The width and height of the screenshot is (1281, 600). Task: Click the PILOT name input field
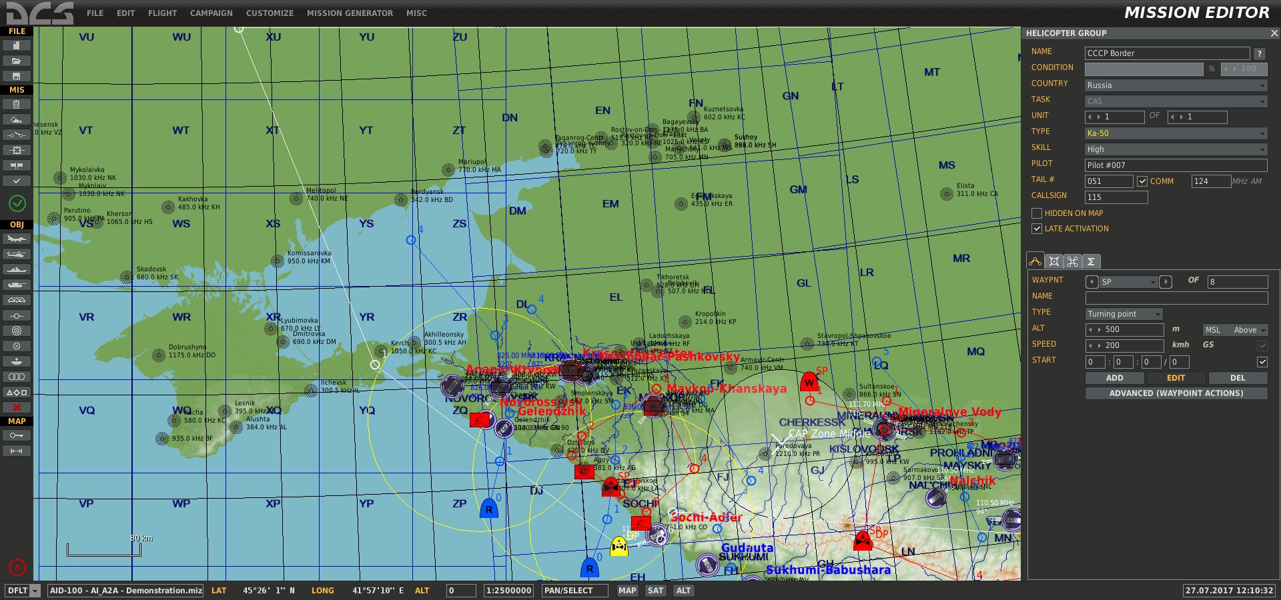click(1176, 165)
